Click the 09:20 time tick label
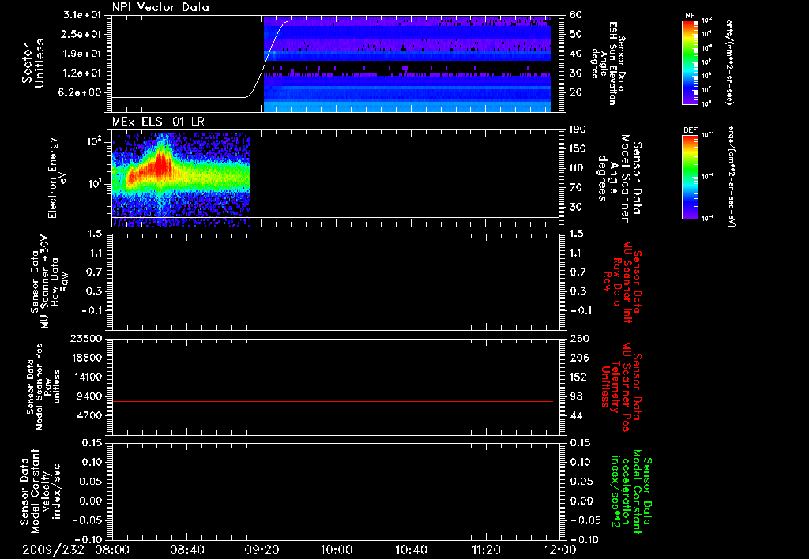Screen dimensions: 809x559 (262, 550)
